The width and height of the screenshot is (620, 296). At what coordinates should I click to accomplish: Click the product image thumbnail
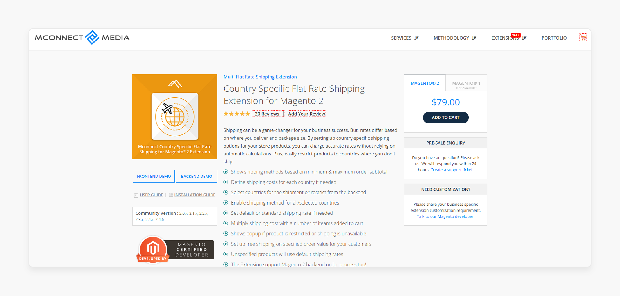point(175,117)
